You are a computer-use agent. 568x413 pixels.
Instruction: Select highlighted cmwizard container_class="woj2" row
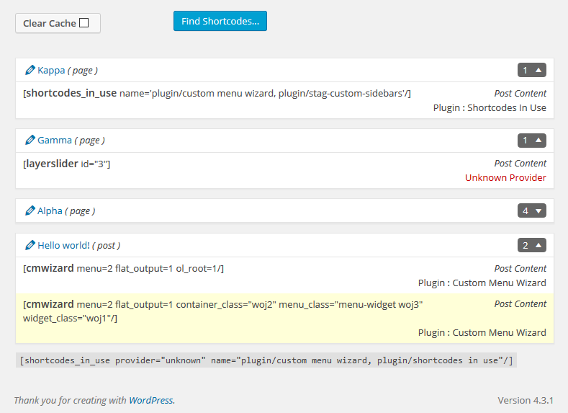tap(285, 319)
